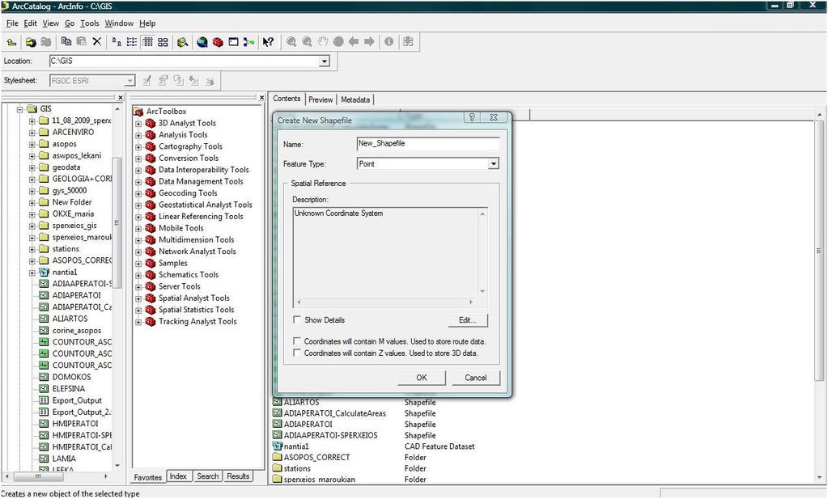Switch to Thumbnails view toolbar icon
Viewport: 828px width, 499px height.
coord(163,42)
